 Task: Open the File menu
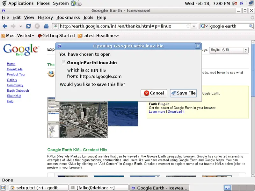[x=5, y=18]
